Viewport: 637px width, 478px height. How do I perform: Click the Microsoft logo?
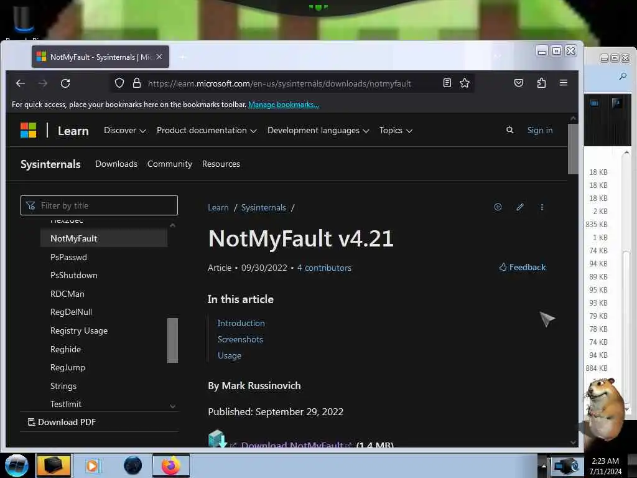click(29, 131)
